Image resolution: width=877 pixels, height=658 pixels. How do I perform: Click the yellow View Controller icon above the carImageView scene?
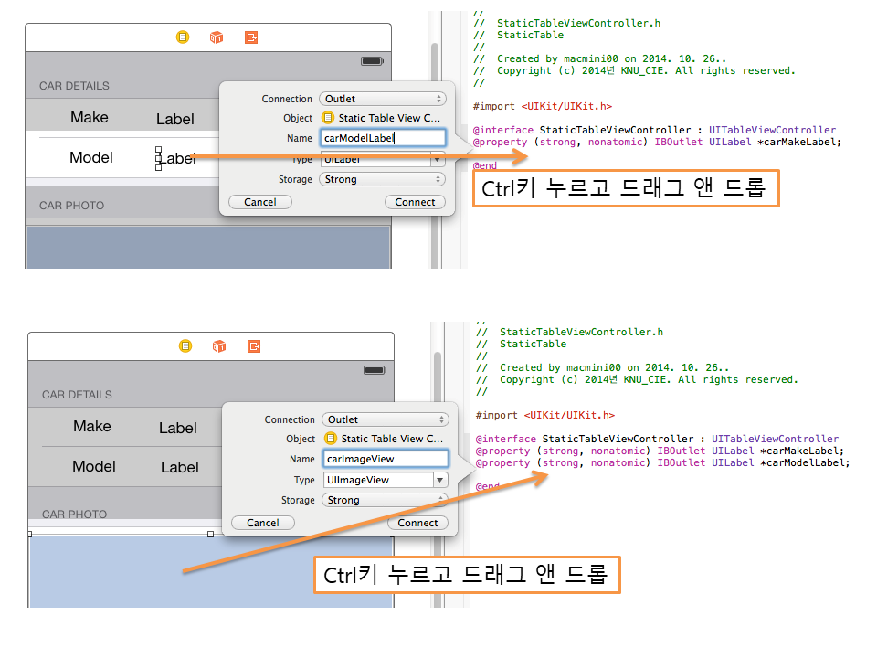tap(185, 346)
